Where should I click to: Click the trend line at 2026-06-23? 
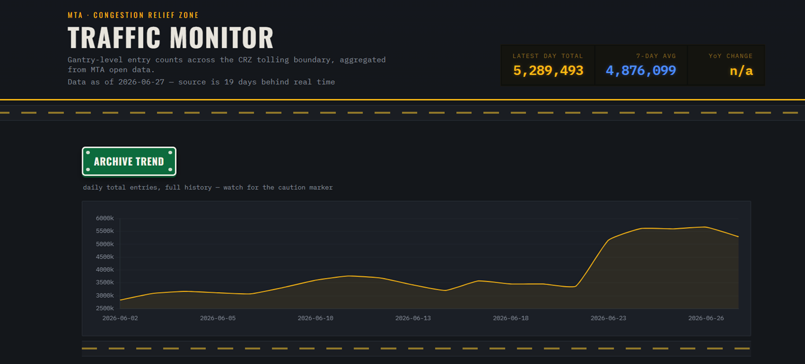608,240
